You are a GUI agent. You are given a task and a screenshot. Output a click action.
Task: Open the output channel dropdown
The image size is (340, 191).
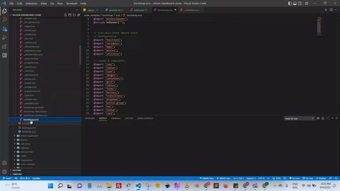pos(299,118)
